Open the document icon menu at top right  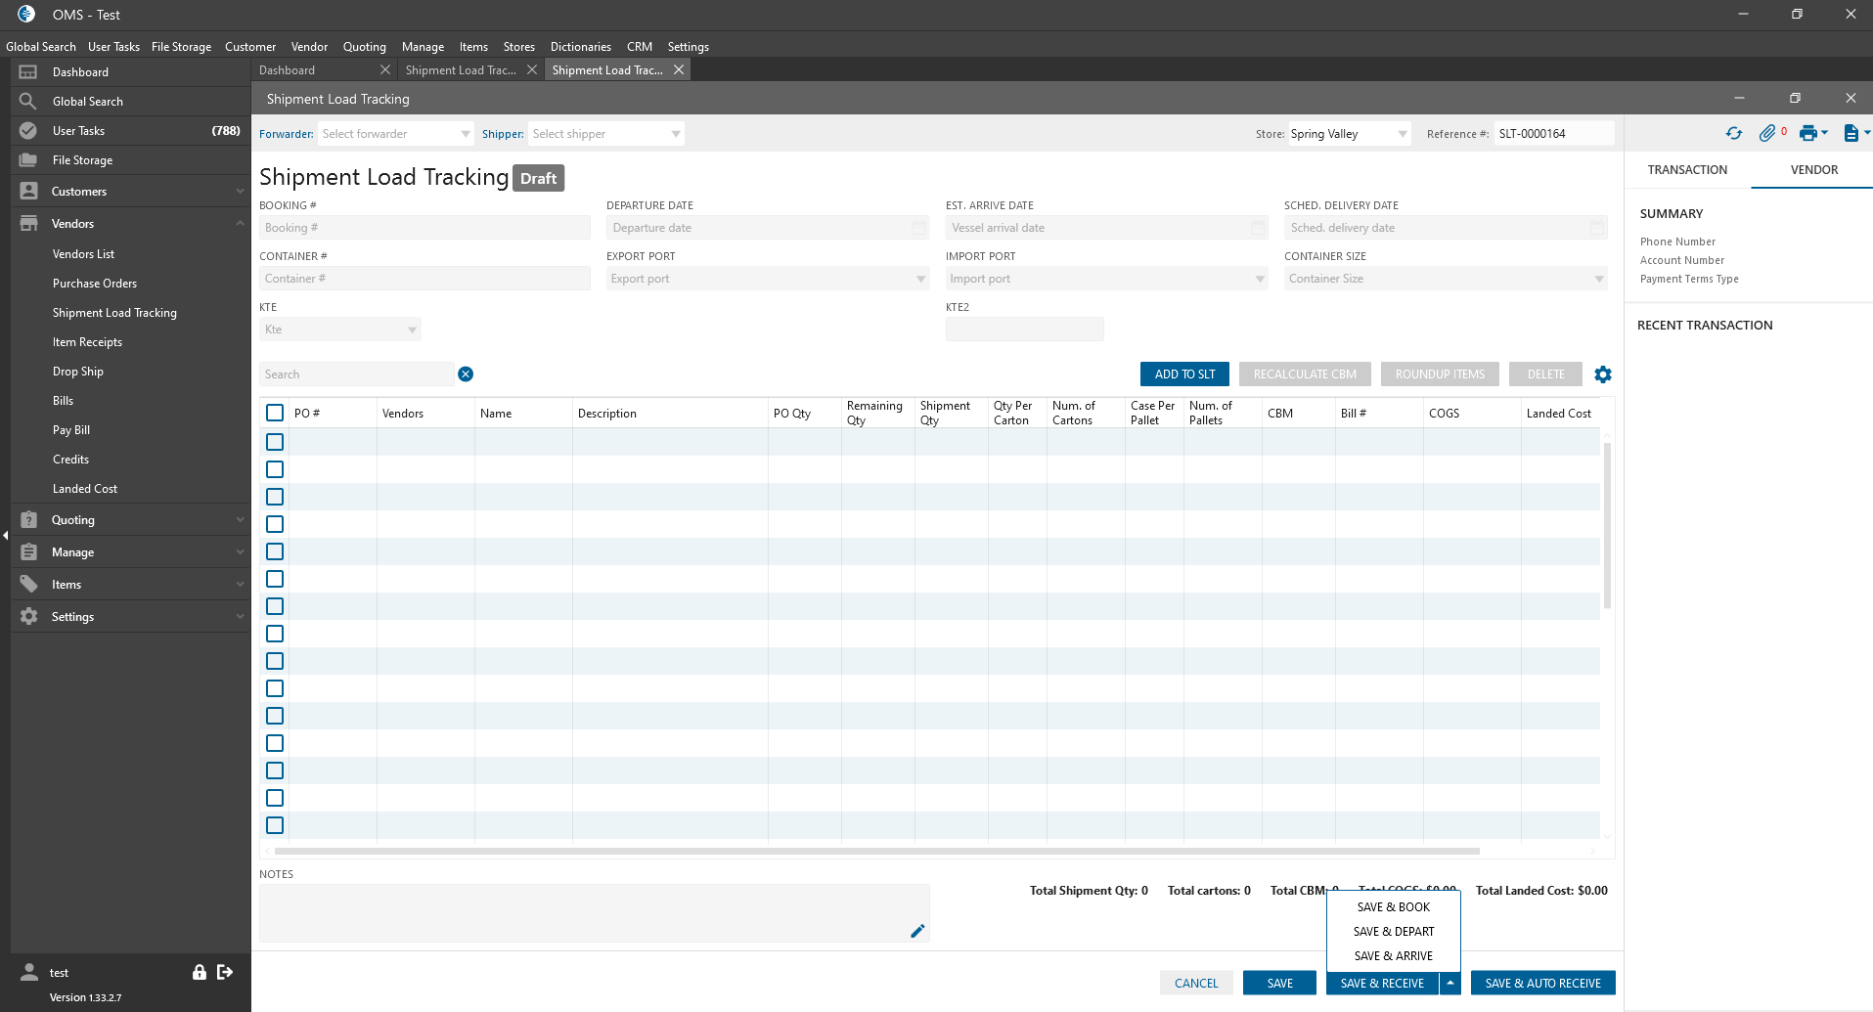(x=1851, y=134)
